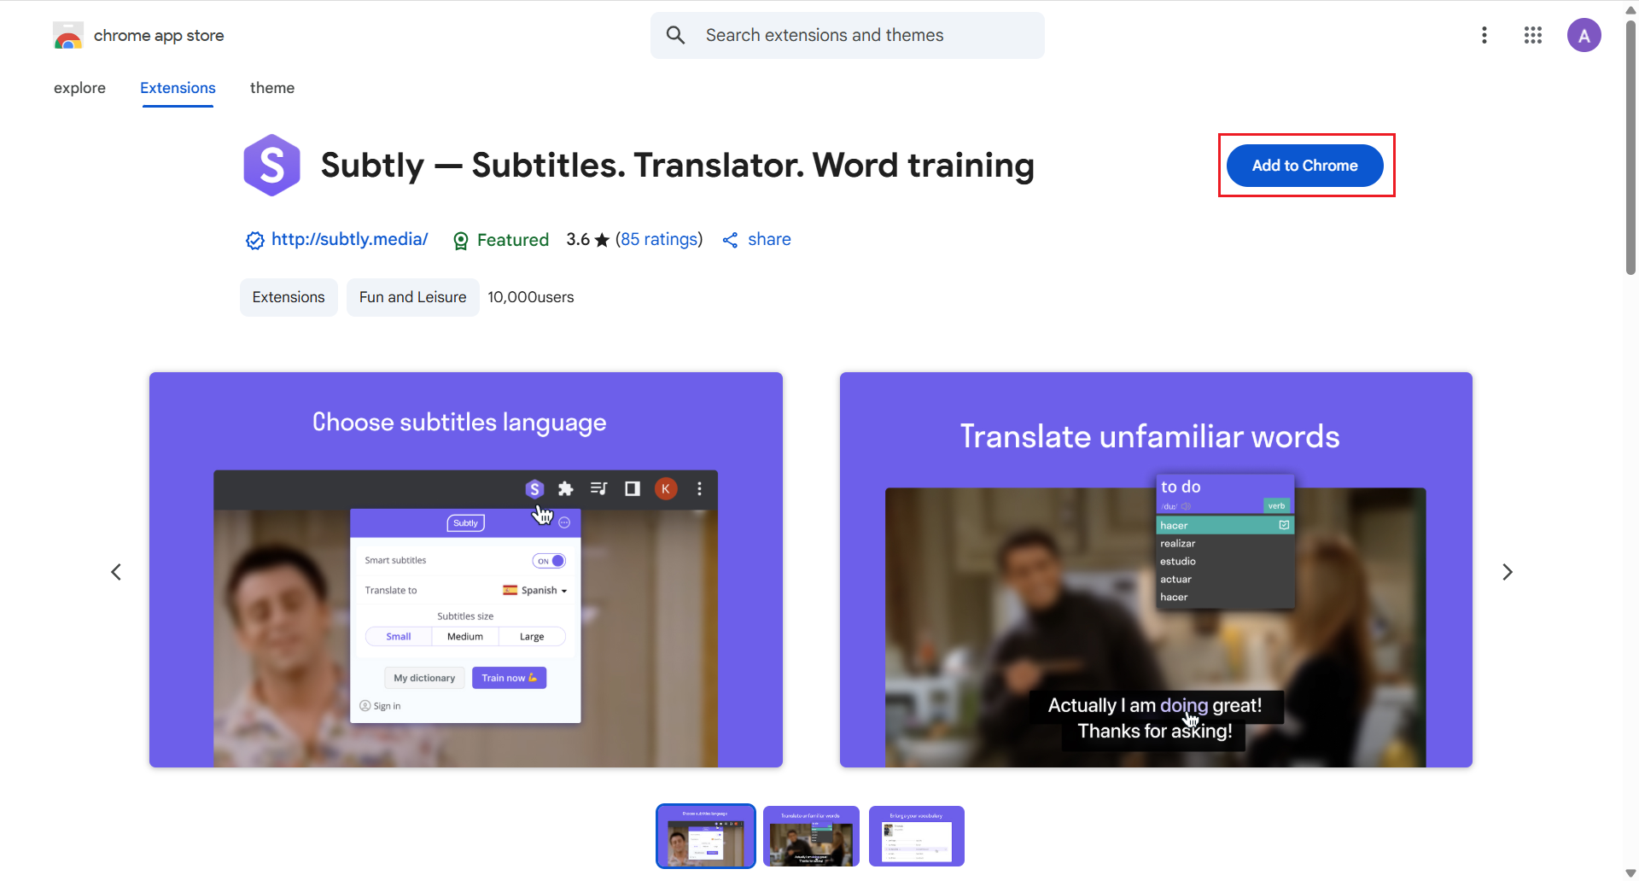Show the previous screenshot with left arrow
1639x881 pixels.
(x=116, y=572)
